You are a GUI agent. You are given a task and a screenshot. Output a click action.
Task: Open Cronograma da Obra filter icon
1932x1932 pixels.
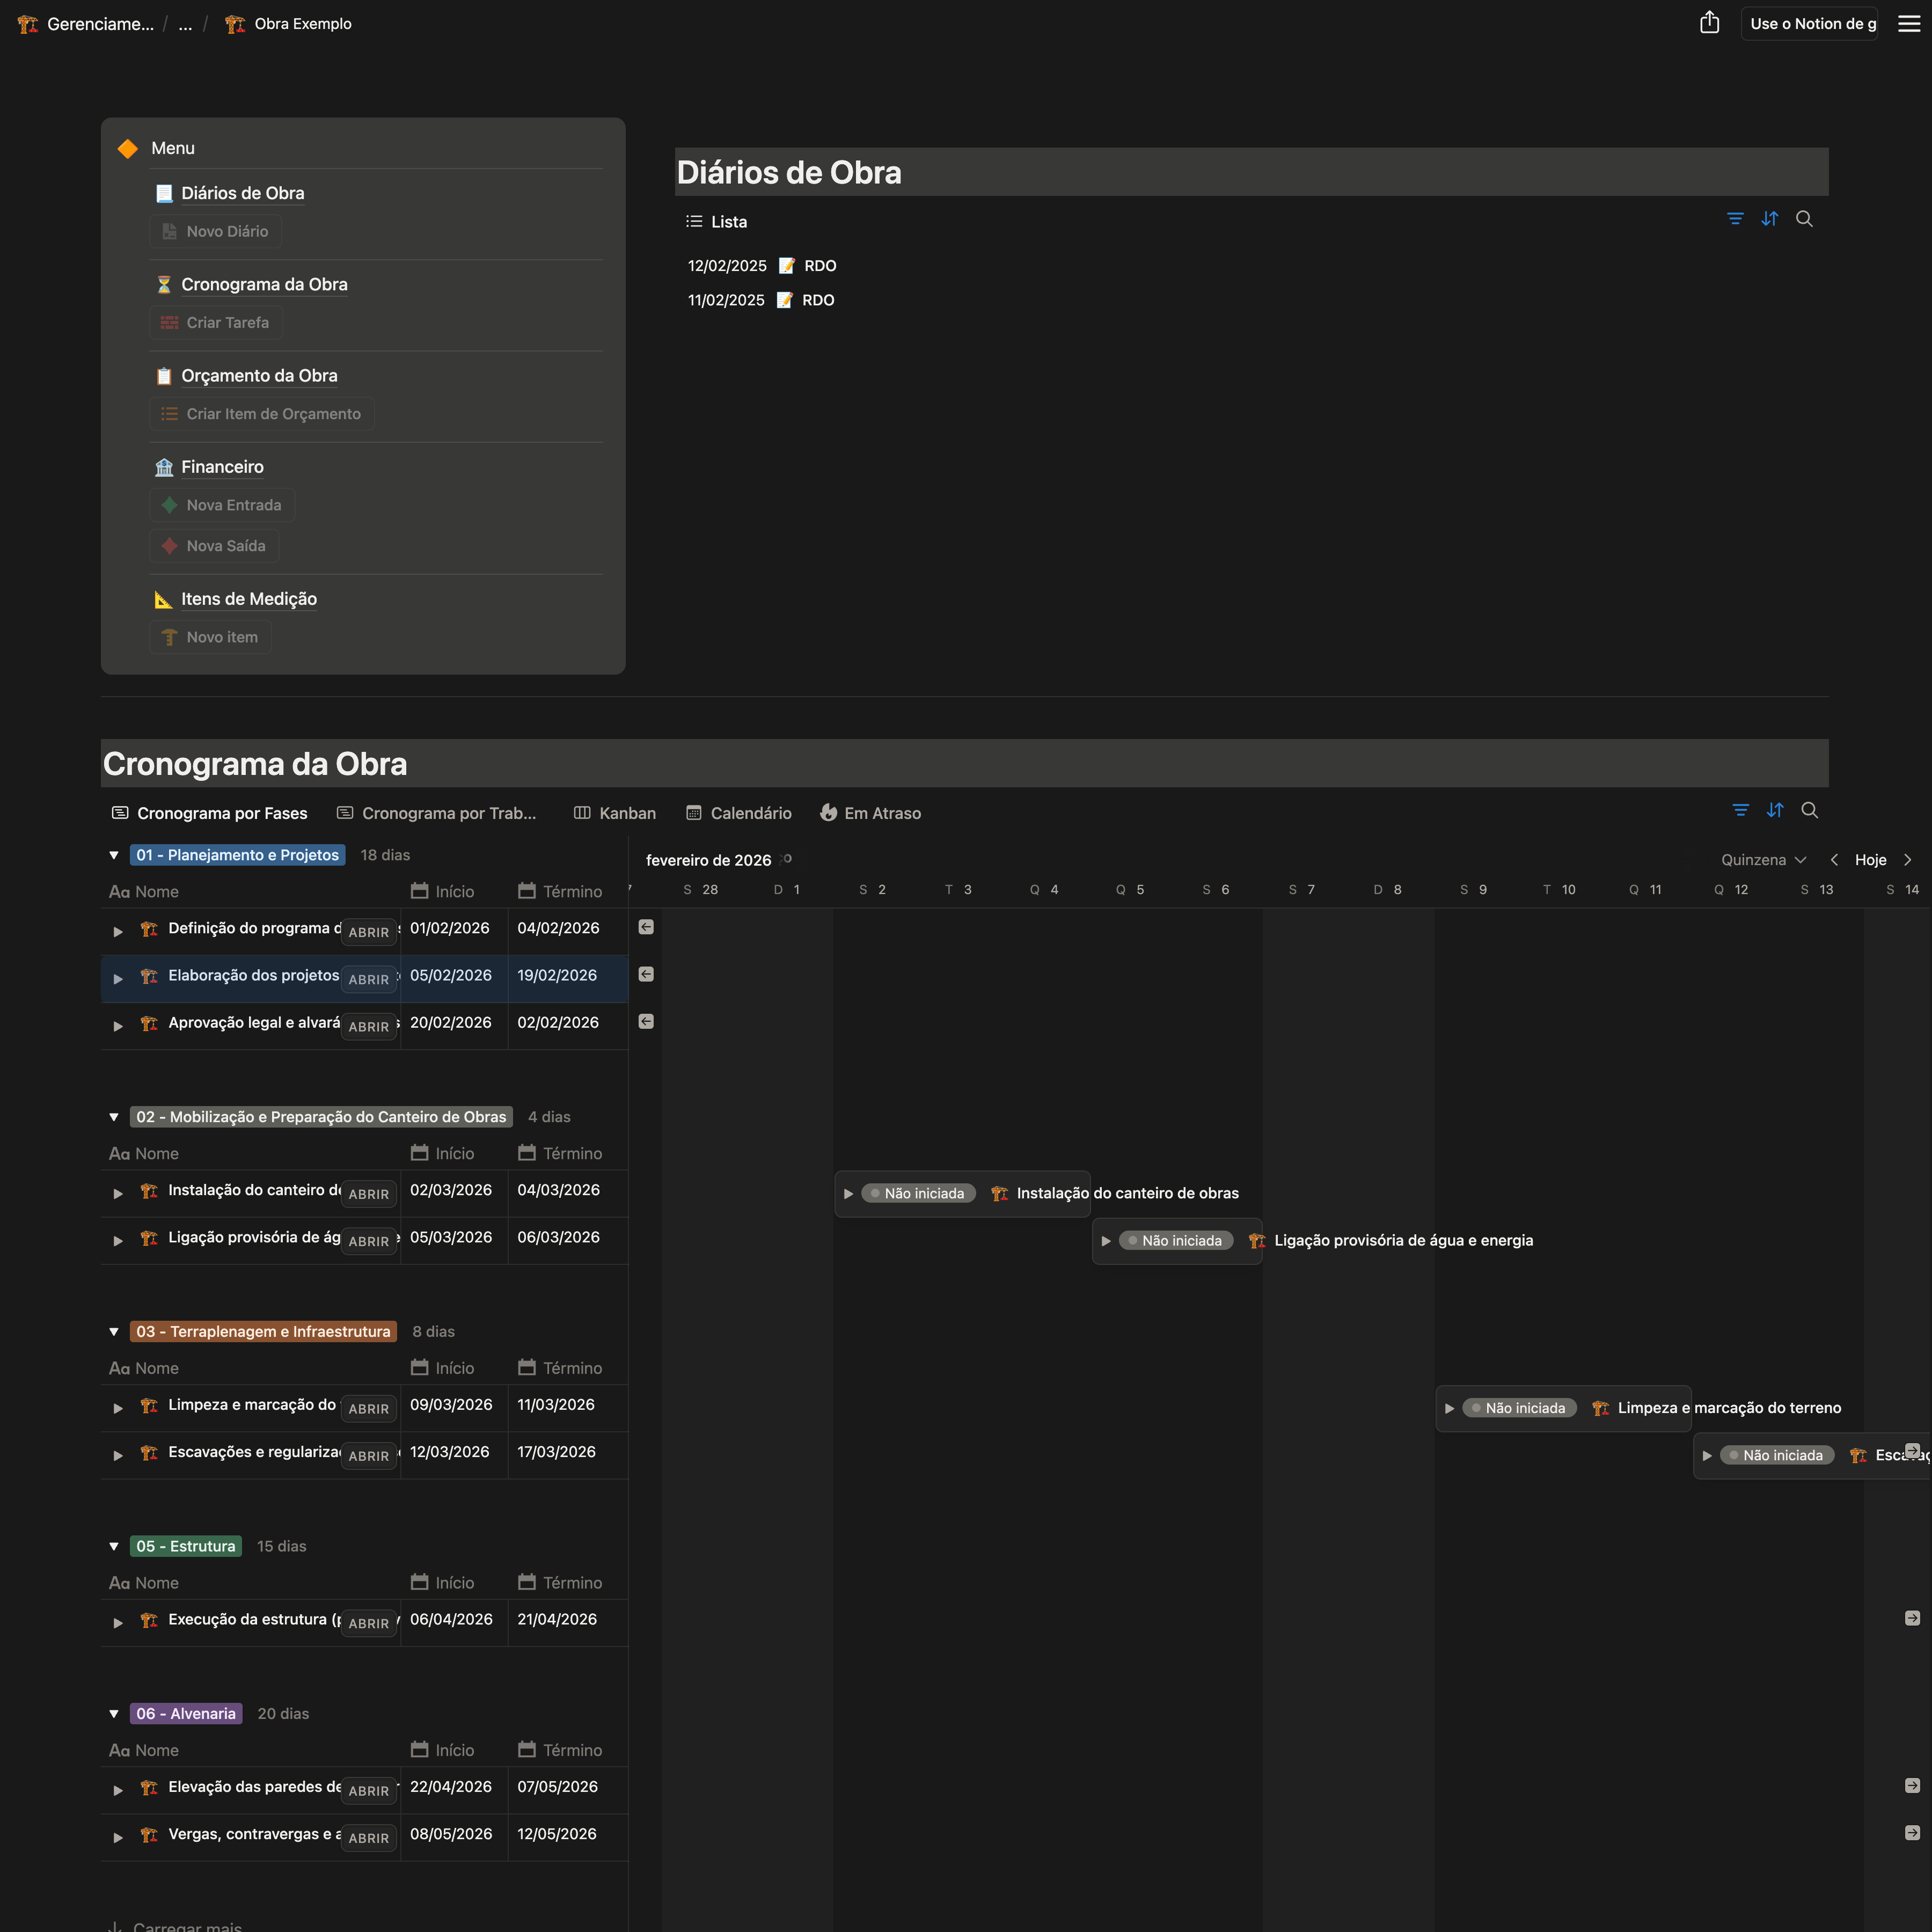click(x=1740, y=810)
